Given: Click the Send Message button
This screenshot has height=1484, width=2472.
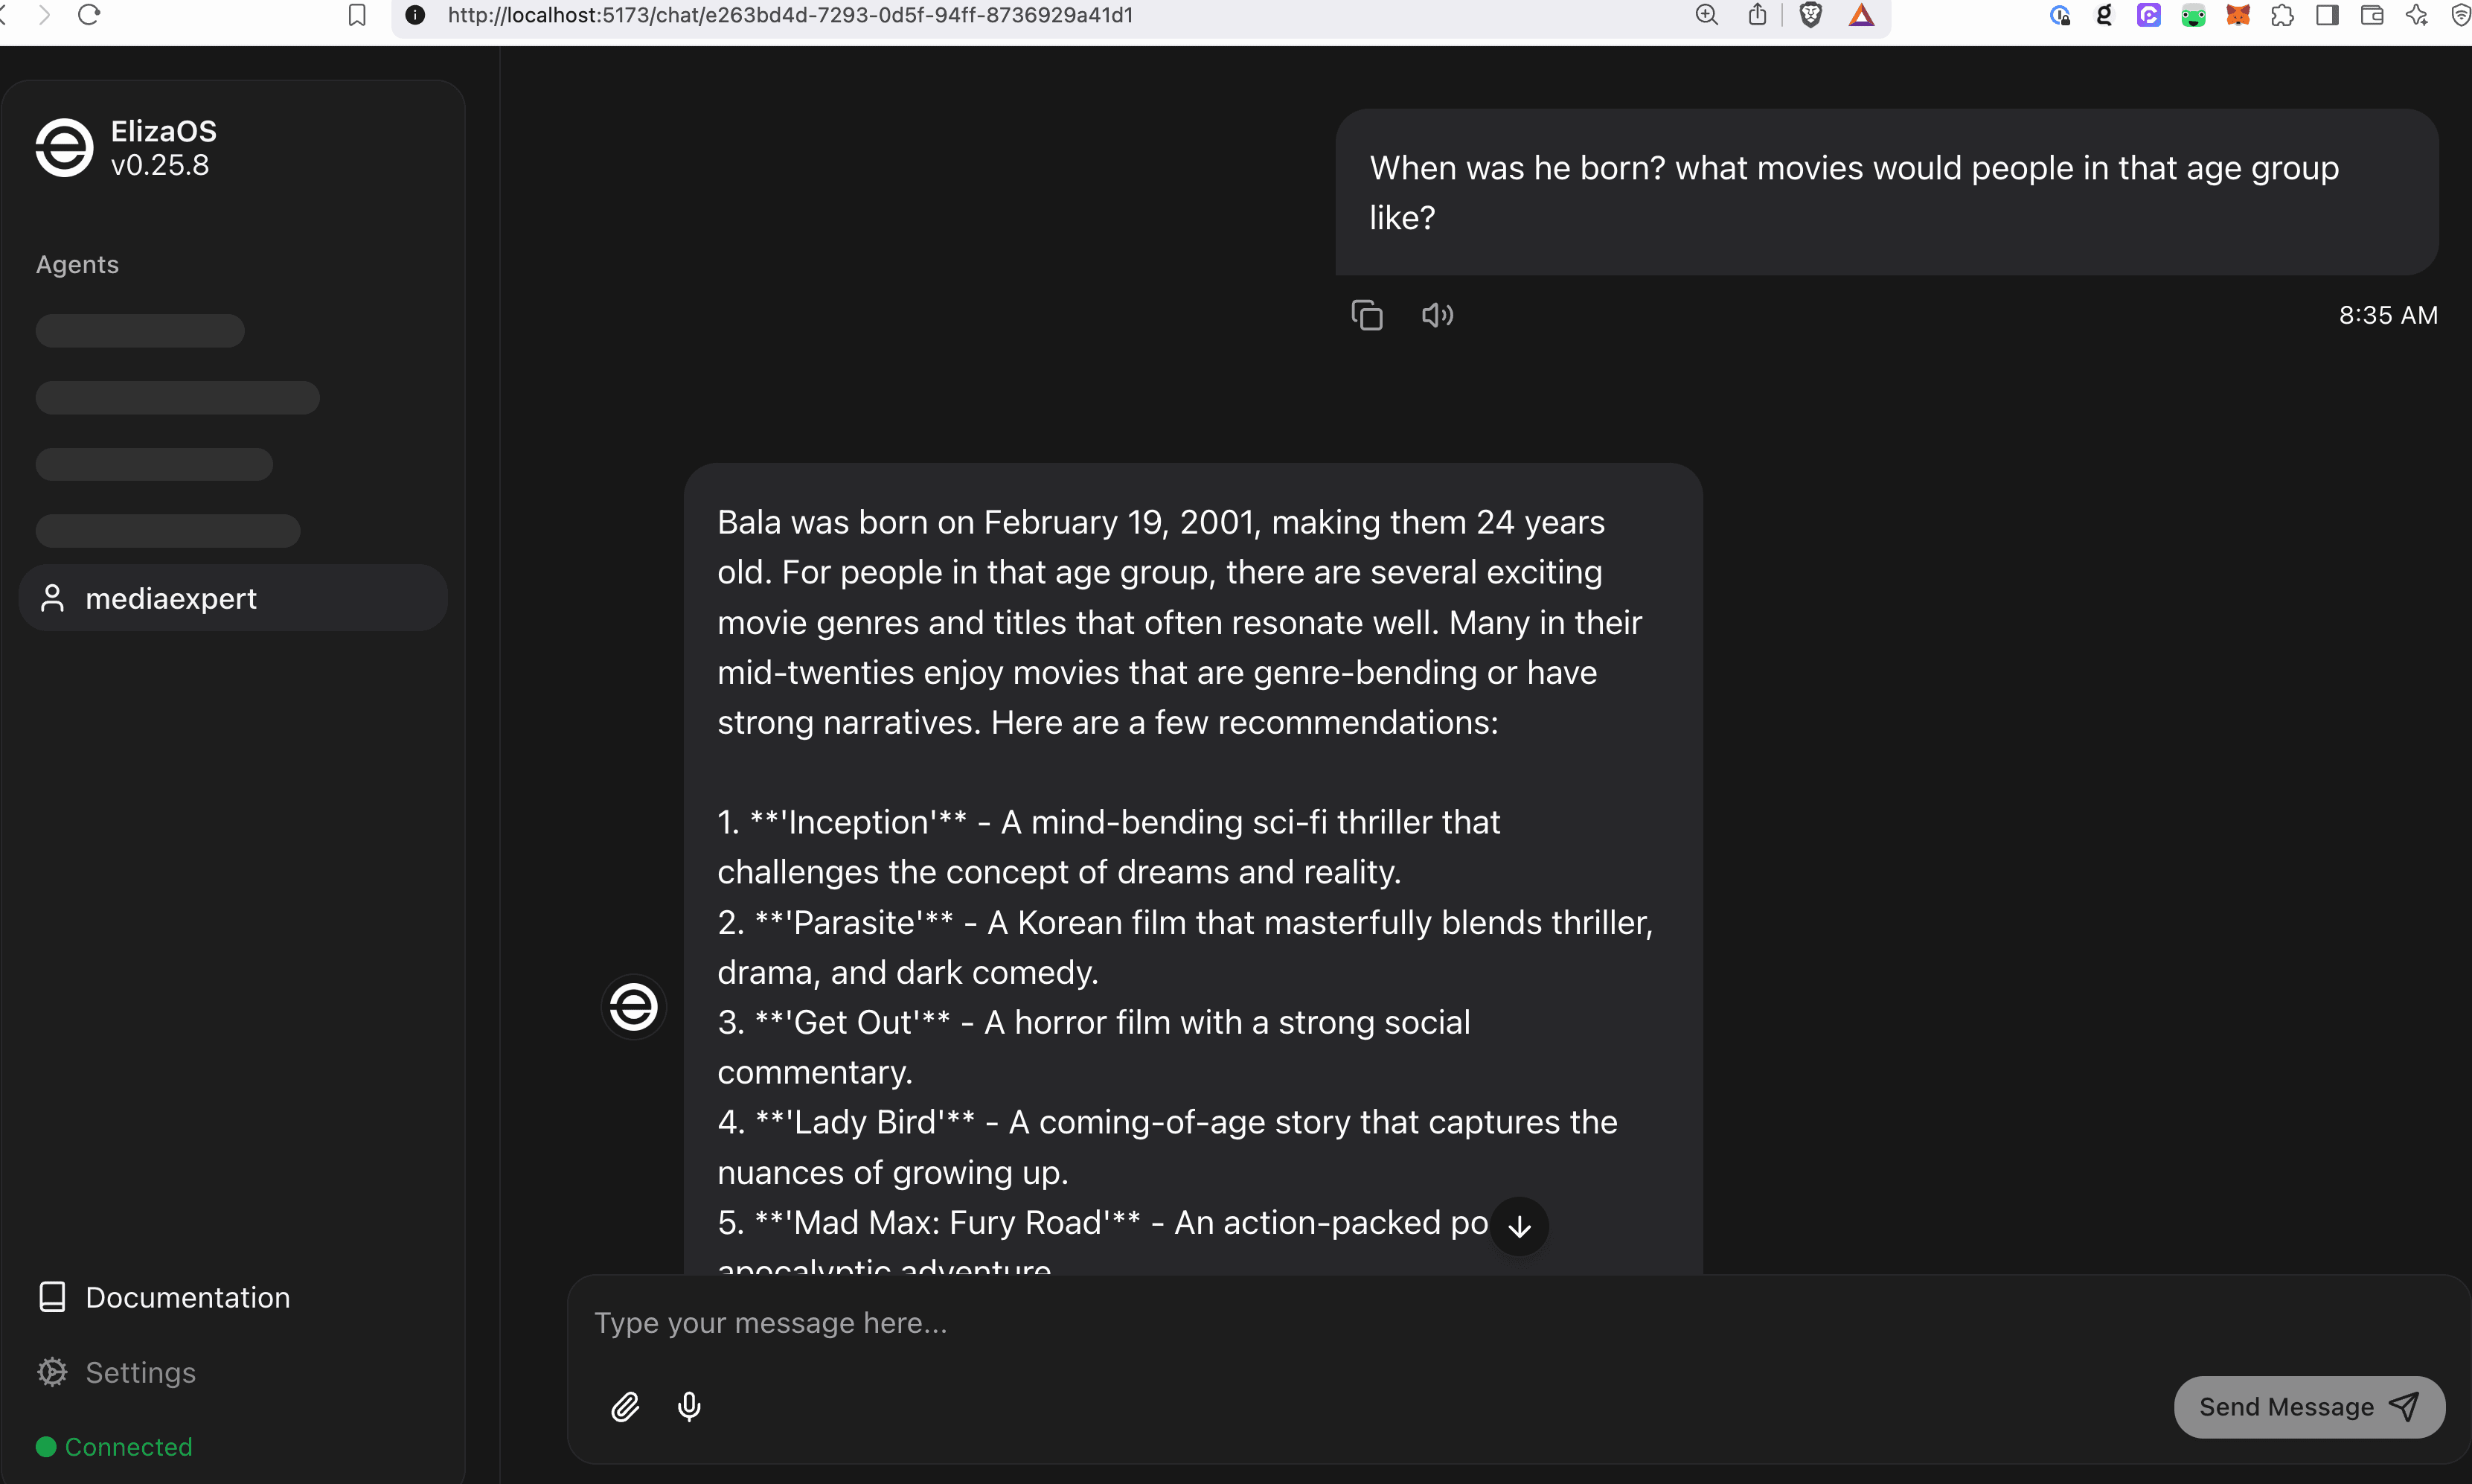Looking at the screenshot, I should point(2309,1407).
